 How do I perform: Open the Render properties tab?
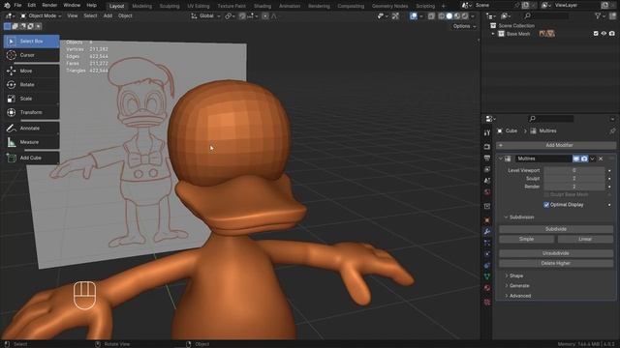coord(487,146)
